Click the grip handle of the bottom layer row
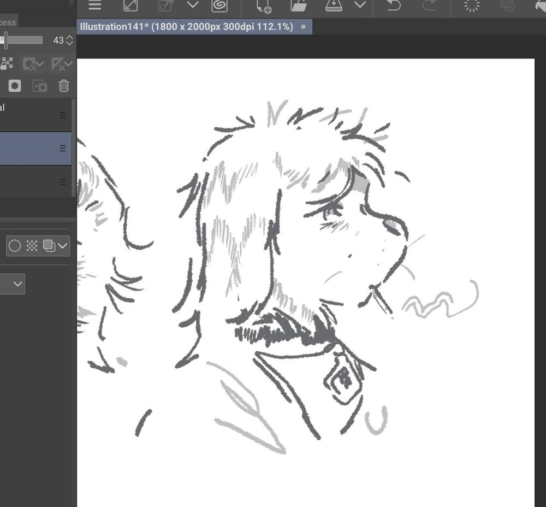Image resolution: width=546 pixels, height=507 pixels. pyautogui.click(x=63, y=182)
